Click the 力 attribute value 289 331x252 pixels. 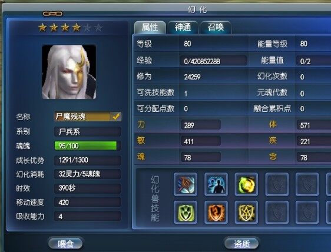(200, 125)
